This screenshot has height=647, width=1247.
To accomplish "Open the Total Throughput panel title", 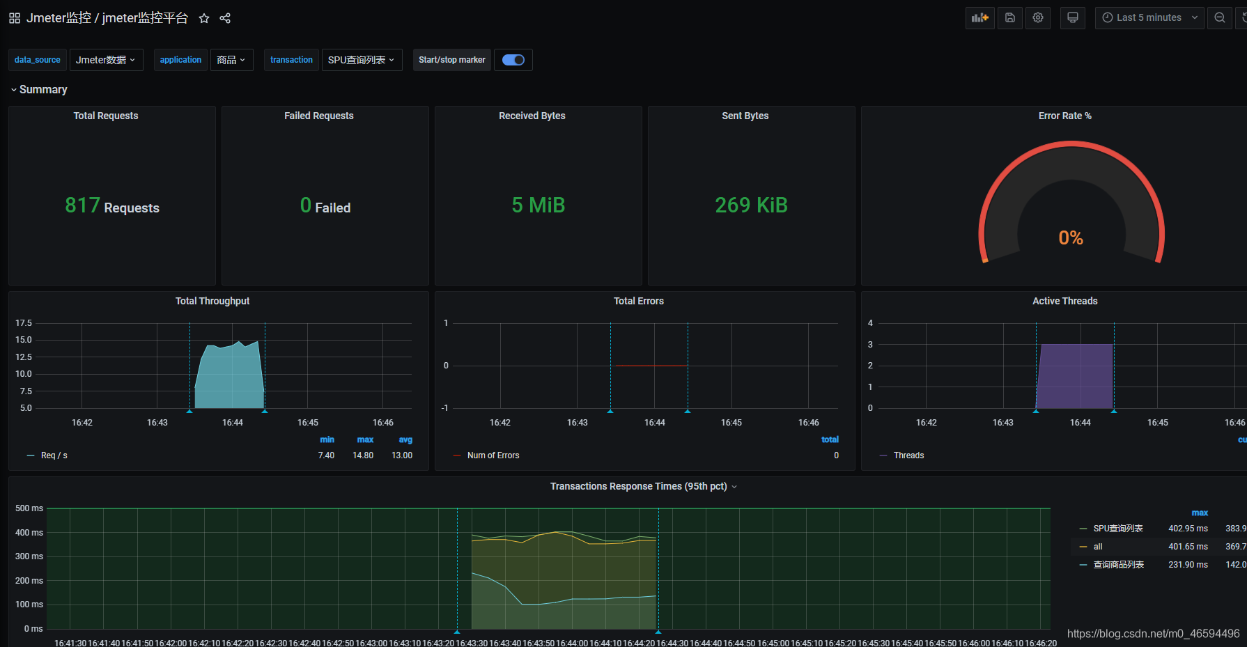I will [x=212, y=301].
